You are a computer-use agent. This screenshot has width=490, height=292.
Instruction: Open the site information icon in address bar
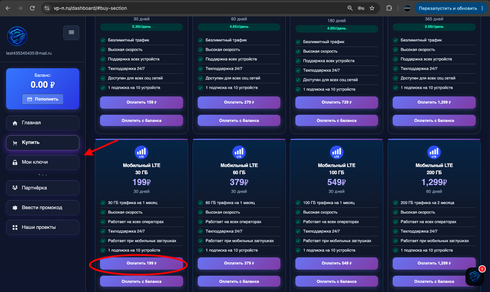[47, 8]
